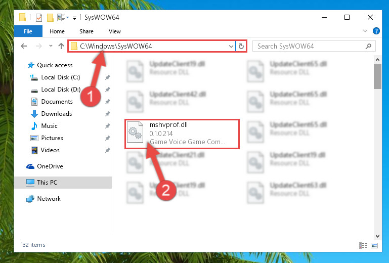Go forward using the Forward arrow
The width and height of the screenshot is (389, 263).
(39, 46)
